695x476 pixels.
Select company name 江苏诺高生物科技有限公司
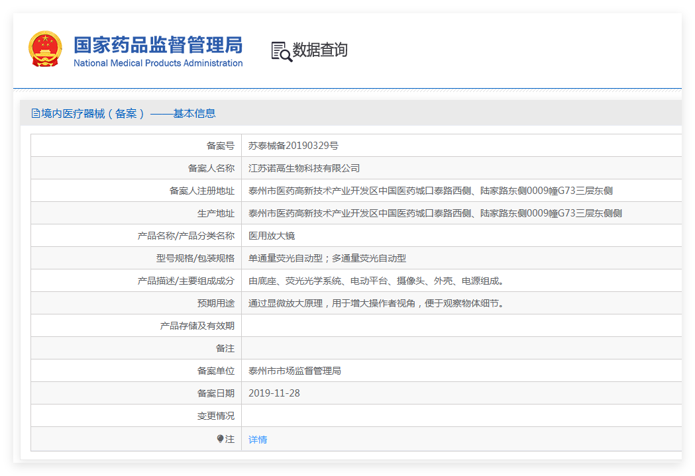[304, 168]
